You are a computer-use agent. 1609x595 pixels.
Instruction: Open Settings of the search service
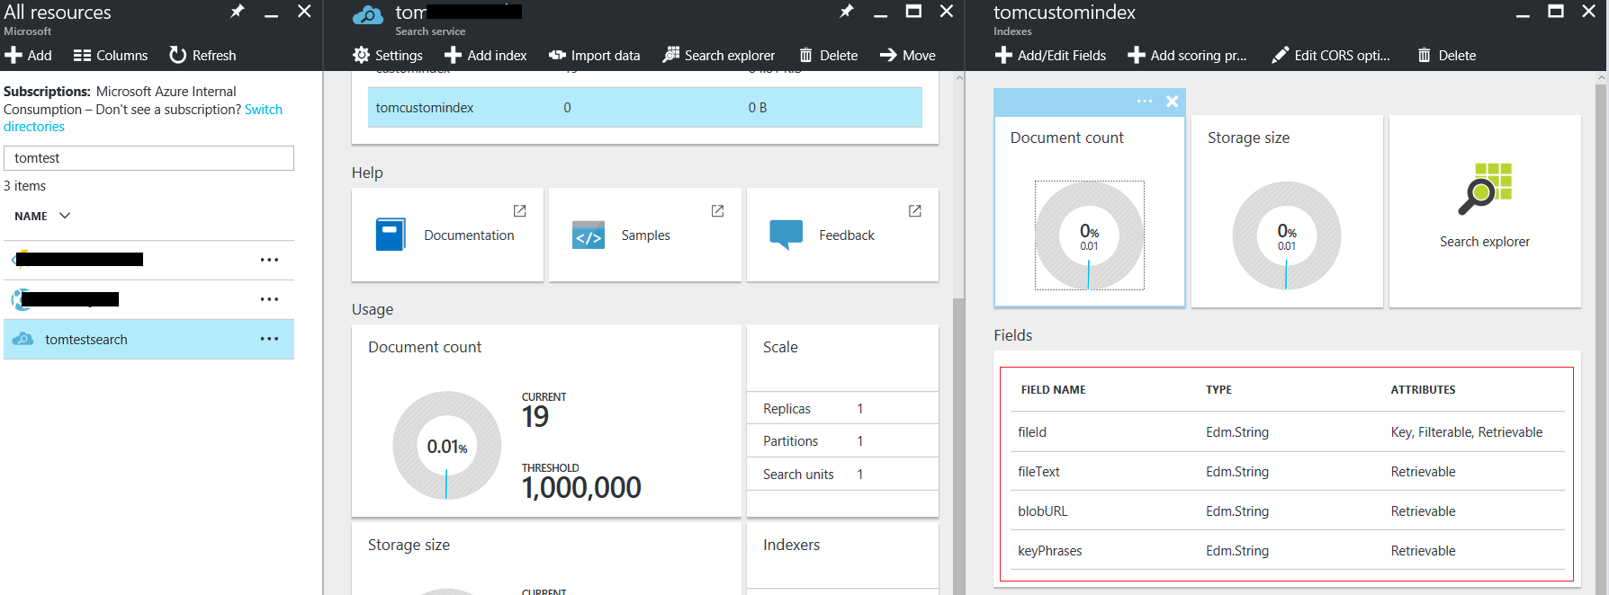point(388,55)
